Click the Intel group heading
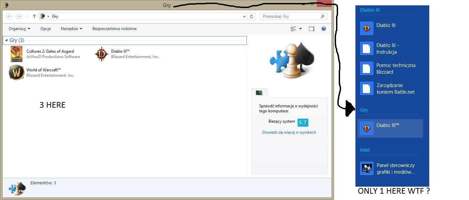This screenshot has height=200, width=469. (365, 150)
